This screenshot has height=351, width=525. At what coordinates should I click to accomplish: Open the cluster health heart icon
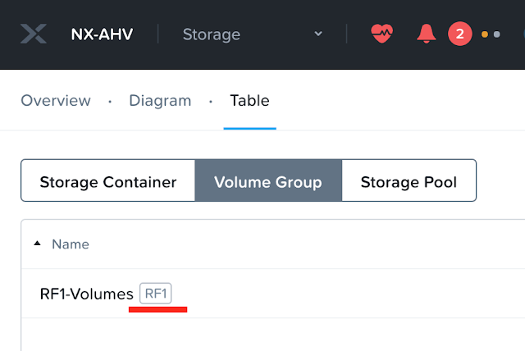tap(381, 34)
